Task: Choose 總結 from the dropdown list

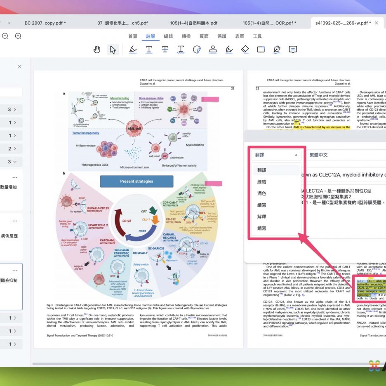Action: [x=262, y=181]
